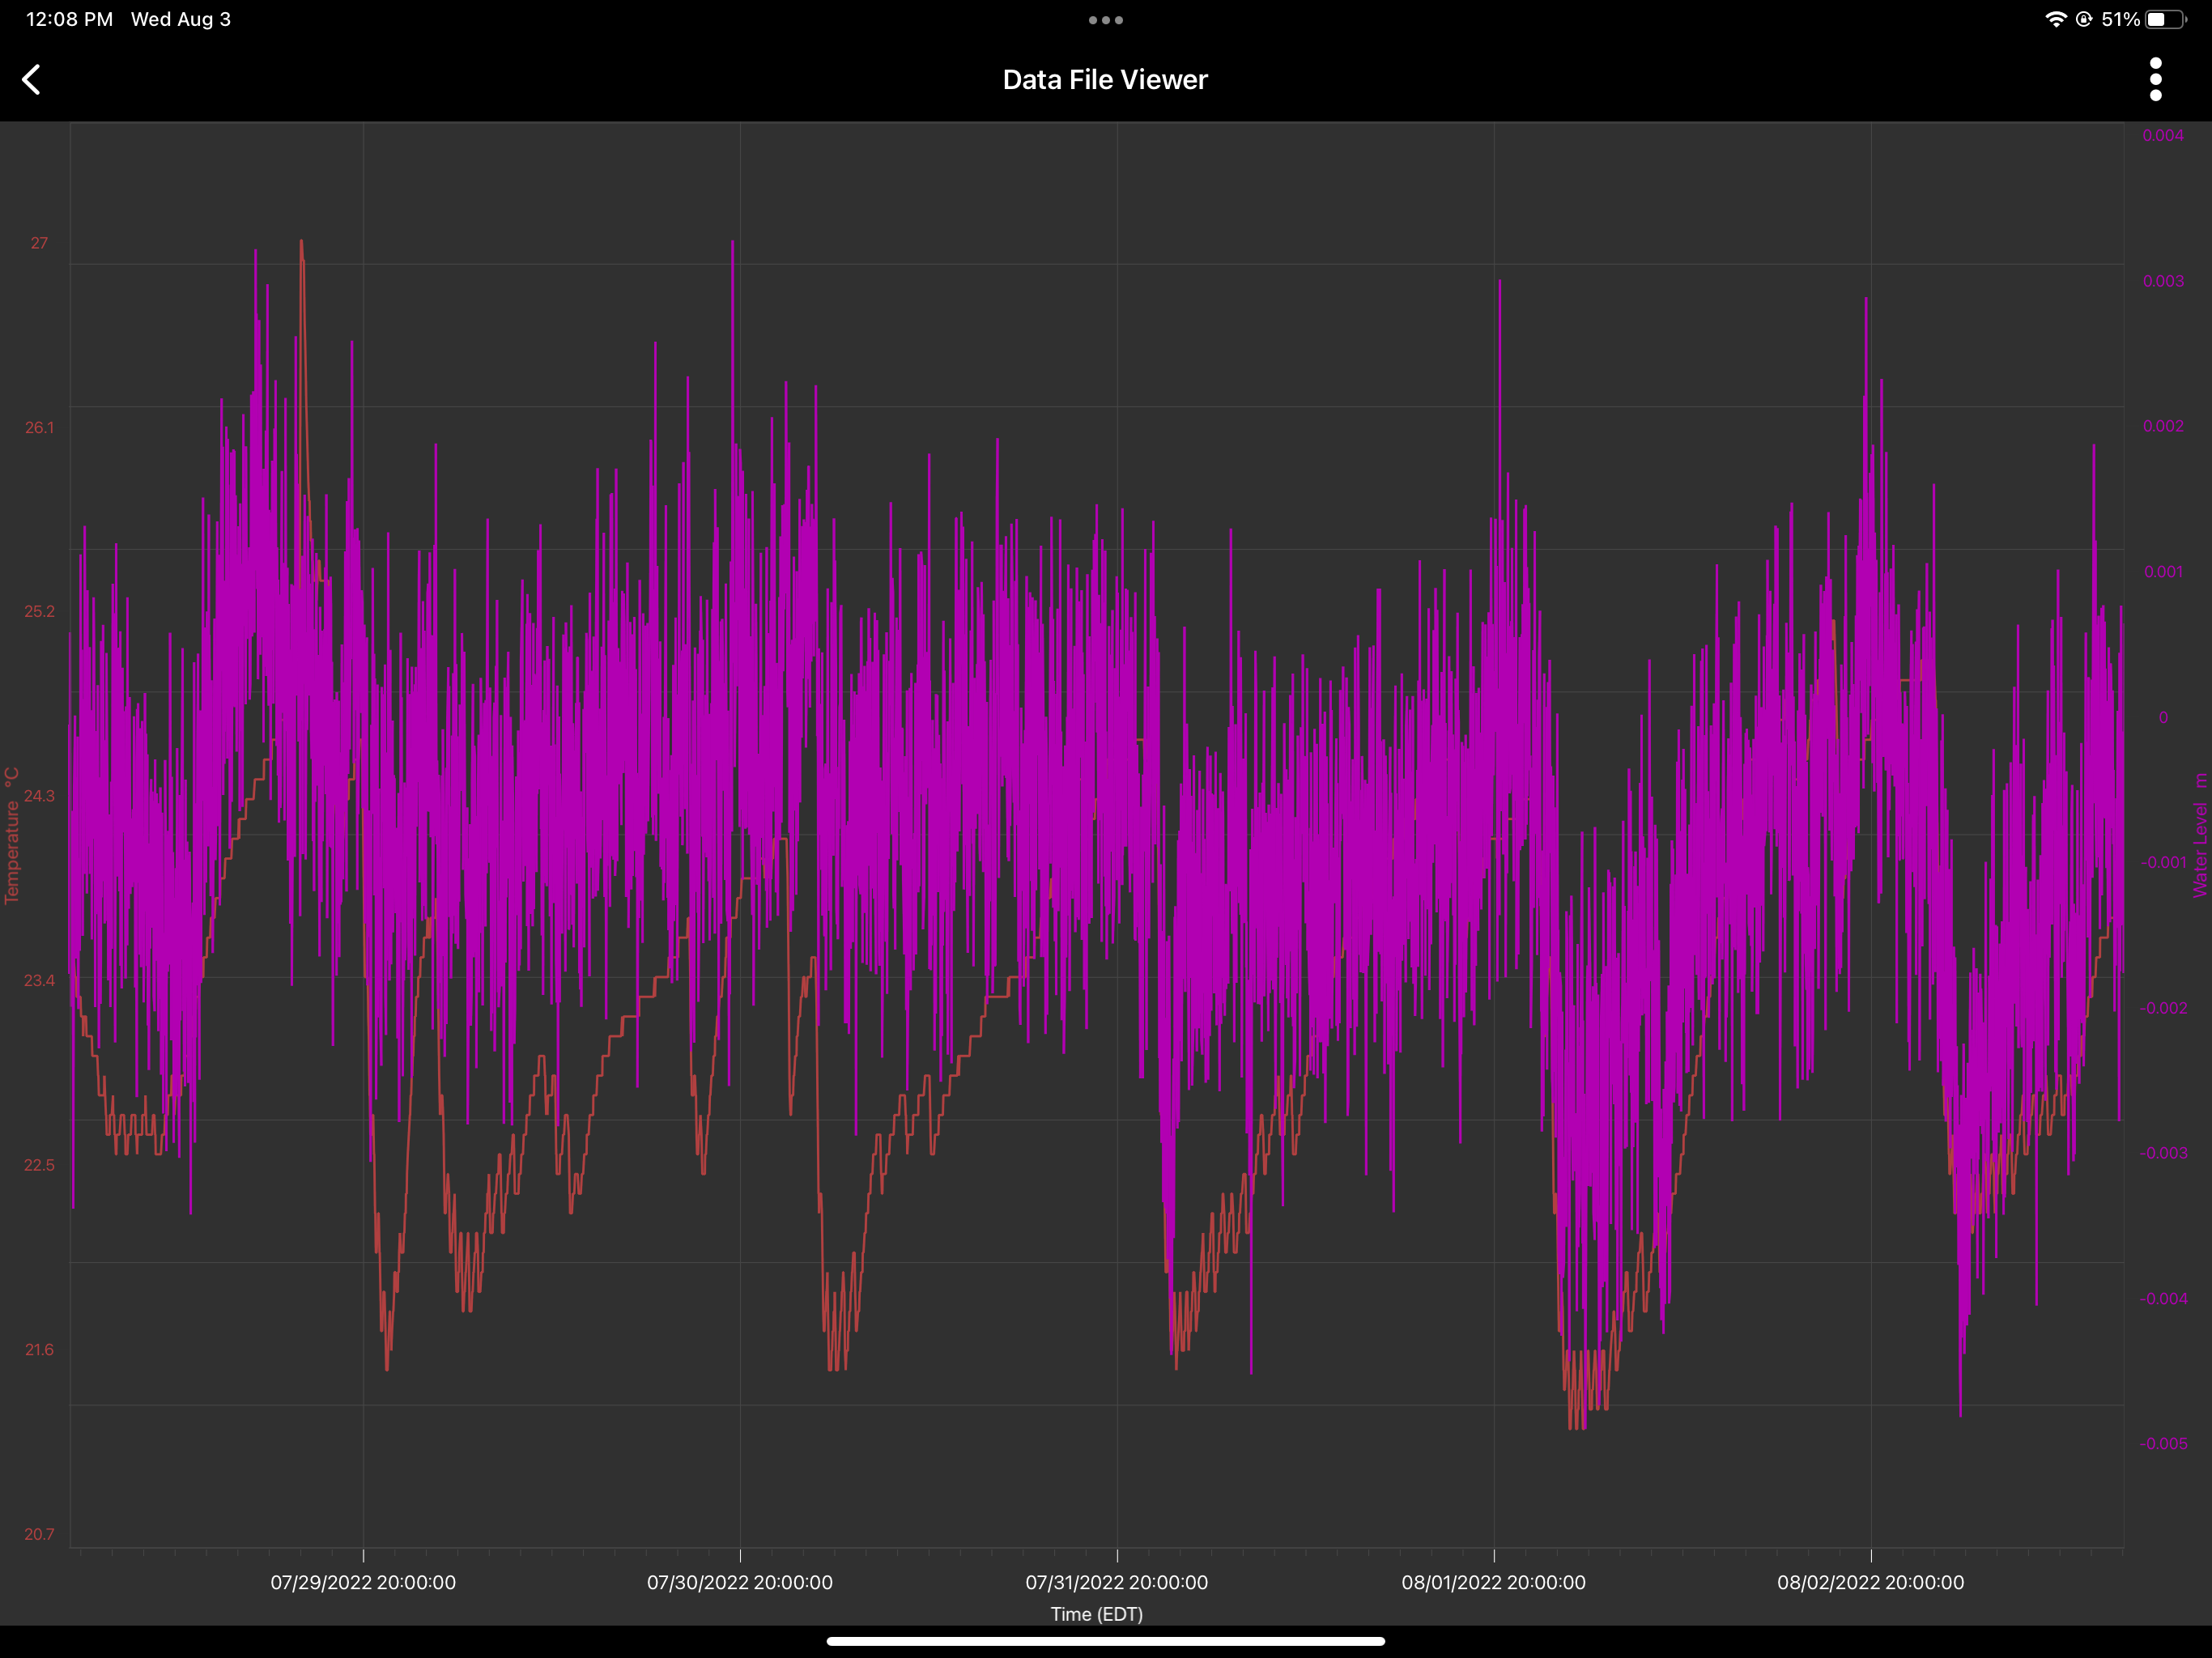Tap the home indicator bar
This screenshot has height=1658, width=2212.
(1105, 1640)
